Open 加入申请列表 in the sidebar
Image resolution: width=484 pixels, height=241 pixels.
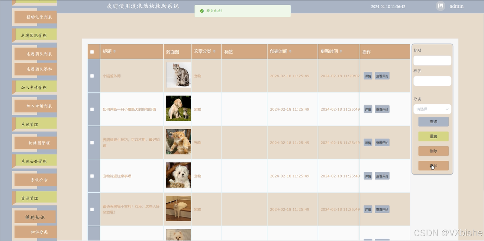36,106
